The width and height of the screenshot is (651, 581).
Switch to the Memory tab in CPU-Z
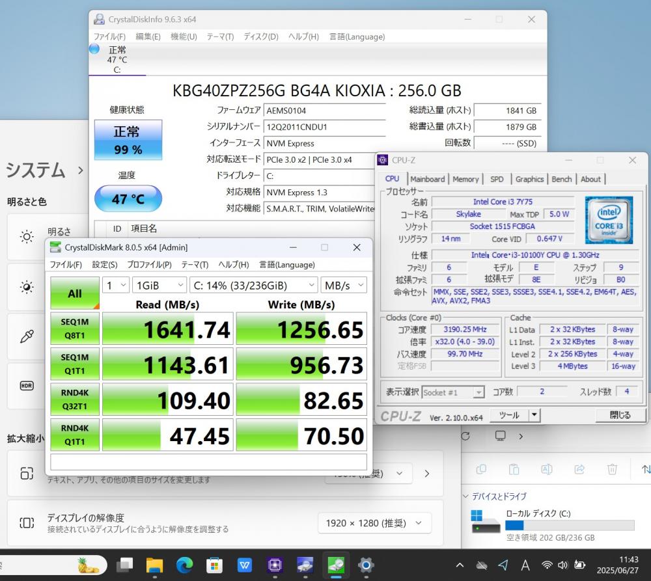point(465,179)
